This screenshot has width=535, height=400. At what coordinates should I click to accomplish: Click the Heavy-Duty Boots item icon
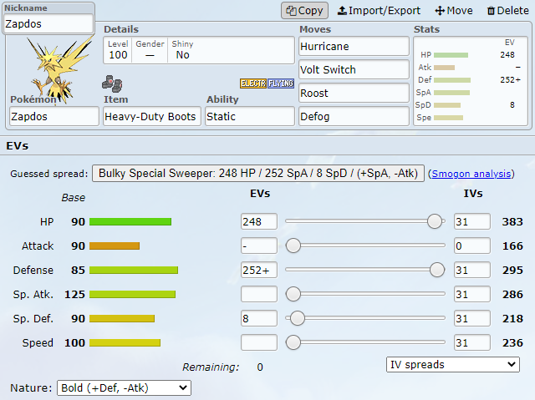click(112, 84)
